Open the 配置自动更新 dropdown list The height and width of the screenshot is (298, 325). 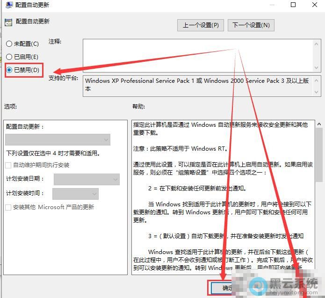[x=58, y=139]
